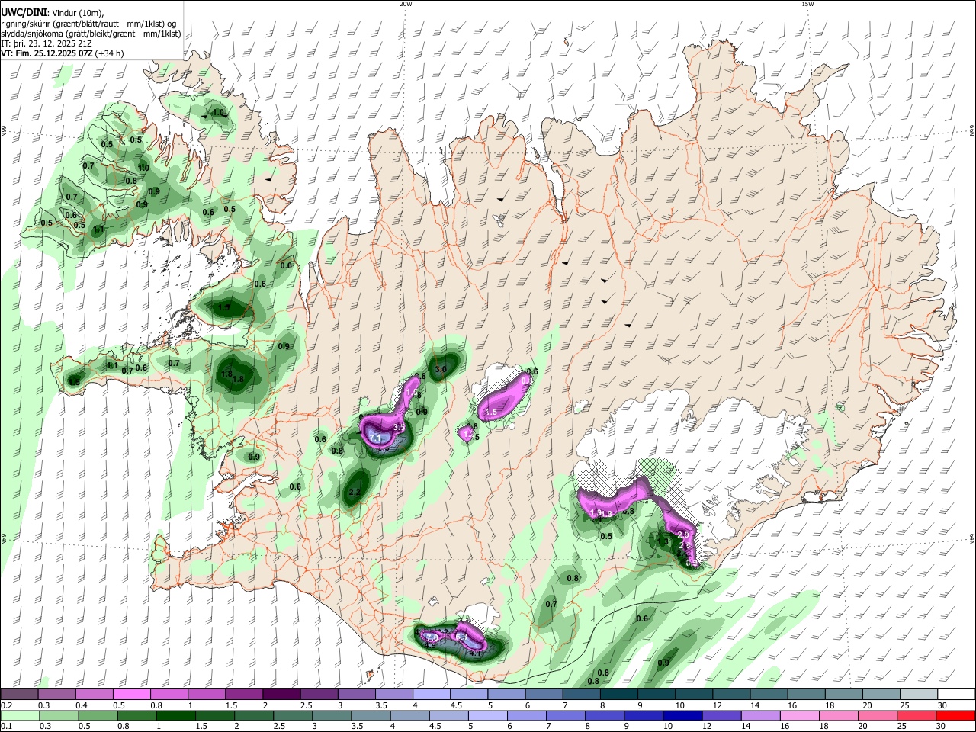
Task: Click the "2.2" rainfall value on the map
Action: click(x=355, y=493)
